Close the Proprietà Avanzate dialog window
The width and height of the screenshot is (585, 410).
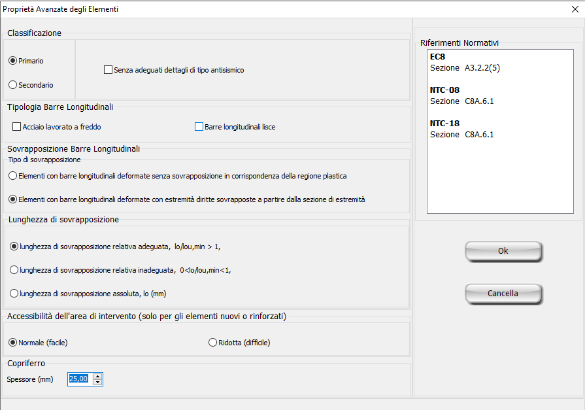coord(575,9)
